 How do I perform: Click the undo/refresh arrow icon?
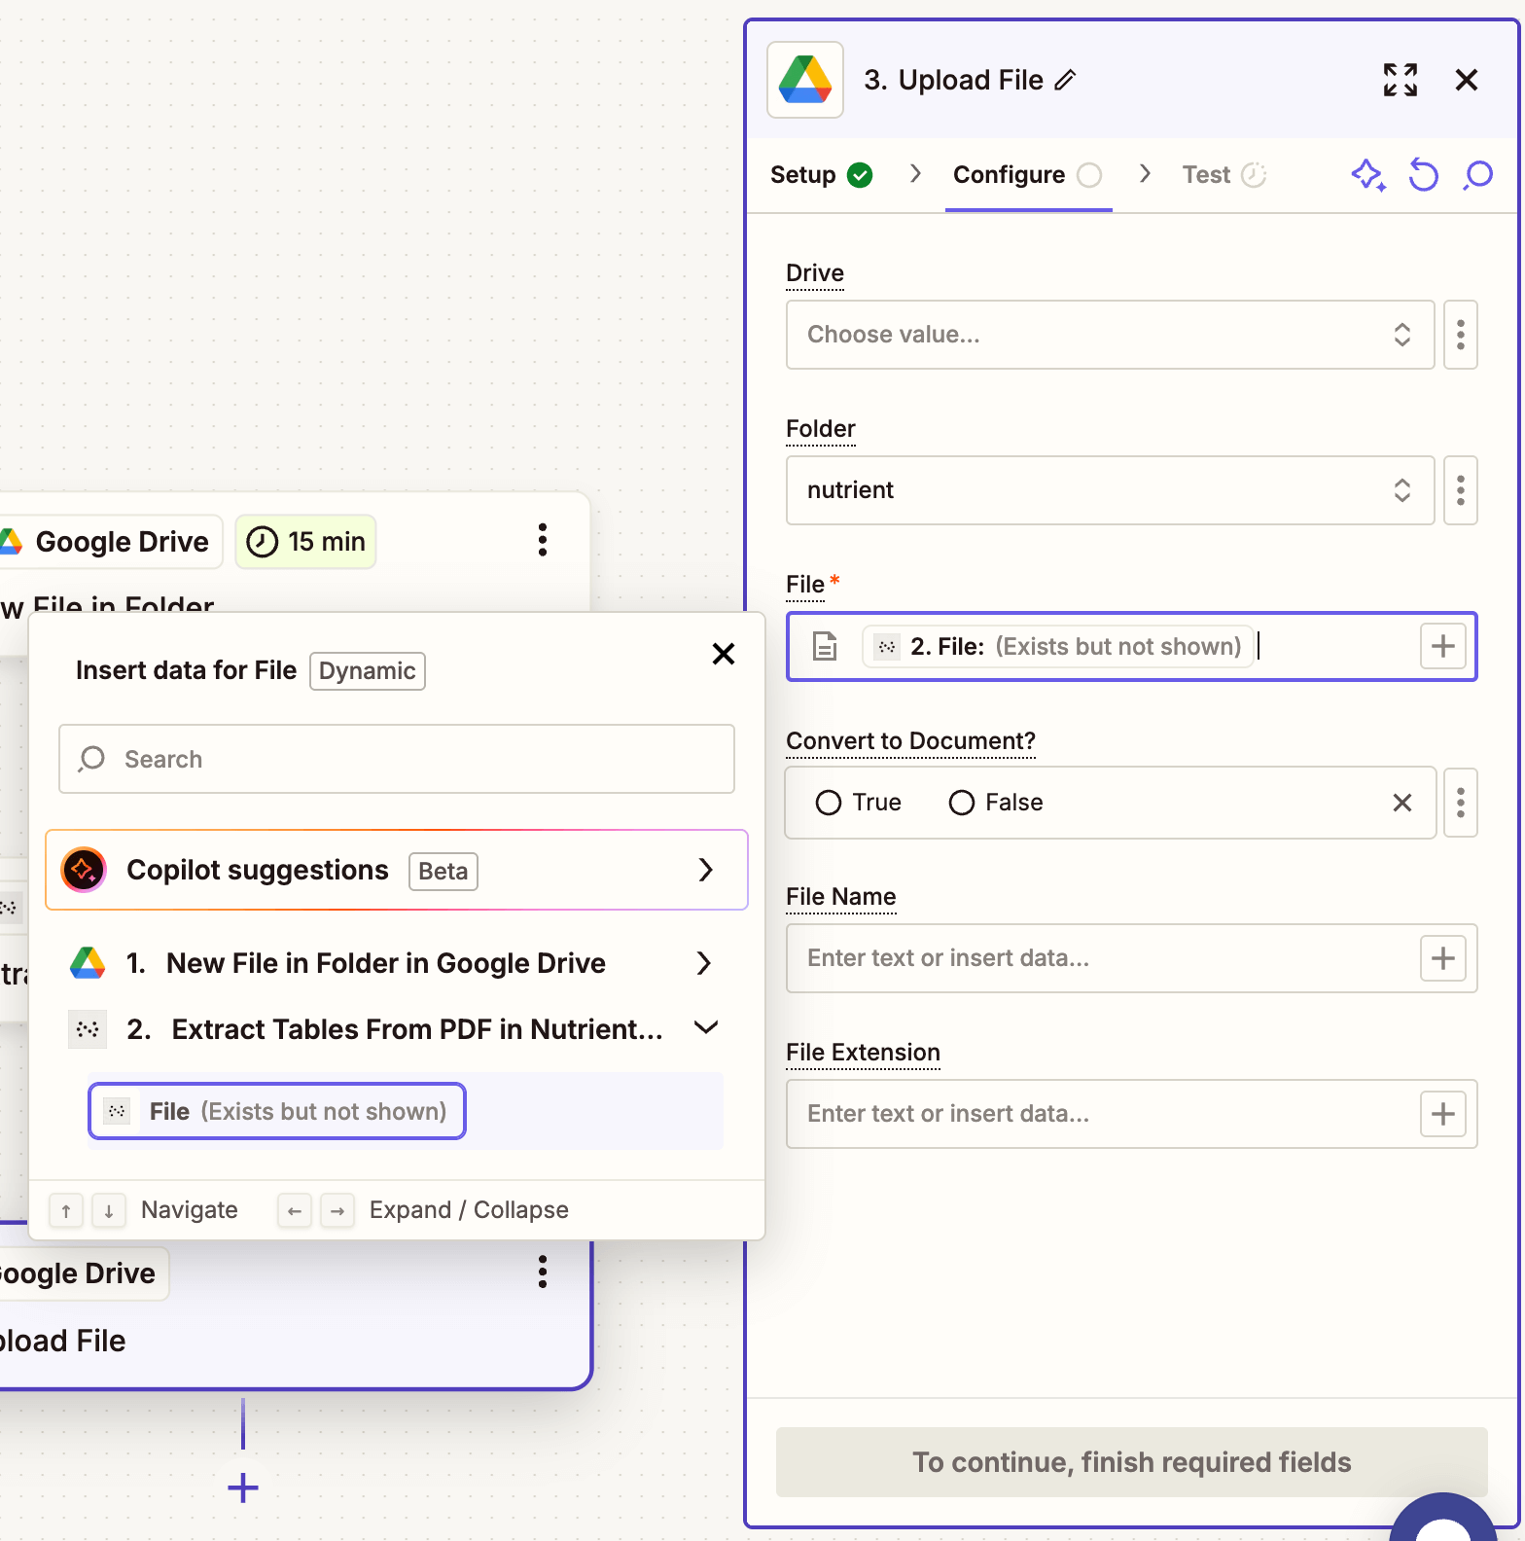point(1423,175)
